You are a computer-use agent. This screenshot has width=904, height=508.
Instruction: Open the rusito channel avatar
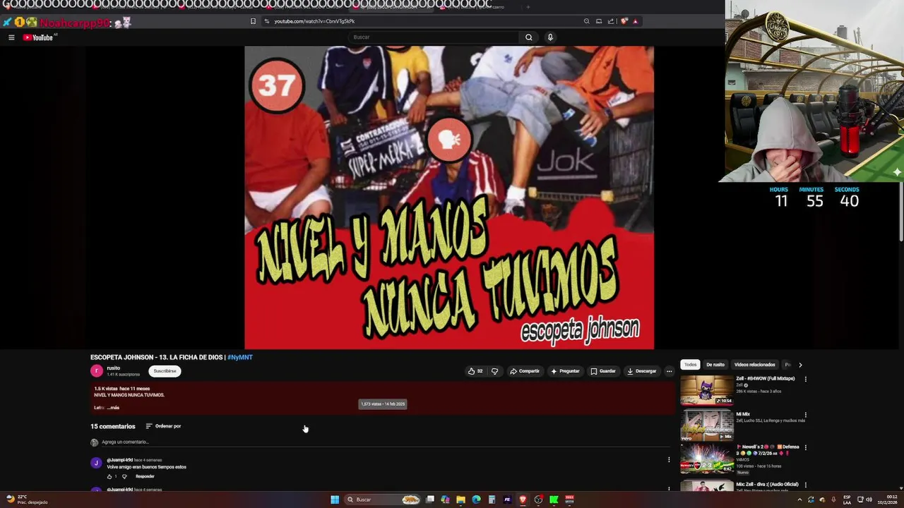(97, 371)
